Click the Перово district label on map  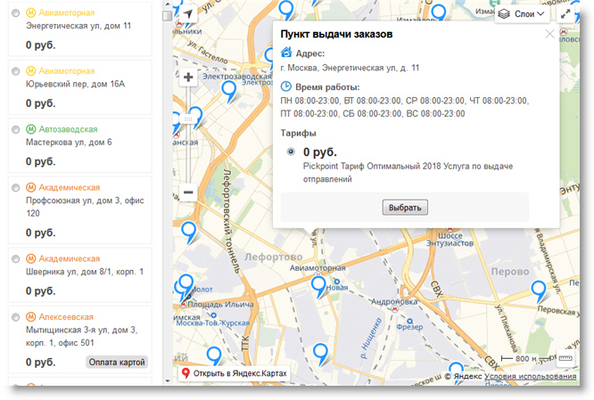pyautogui.click(x=510, y=272)
